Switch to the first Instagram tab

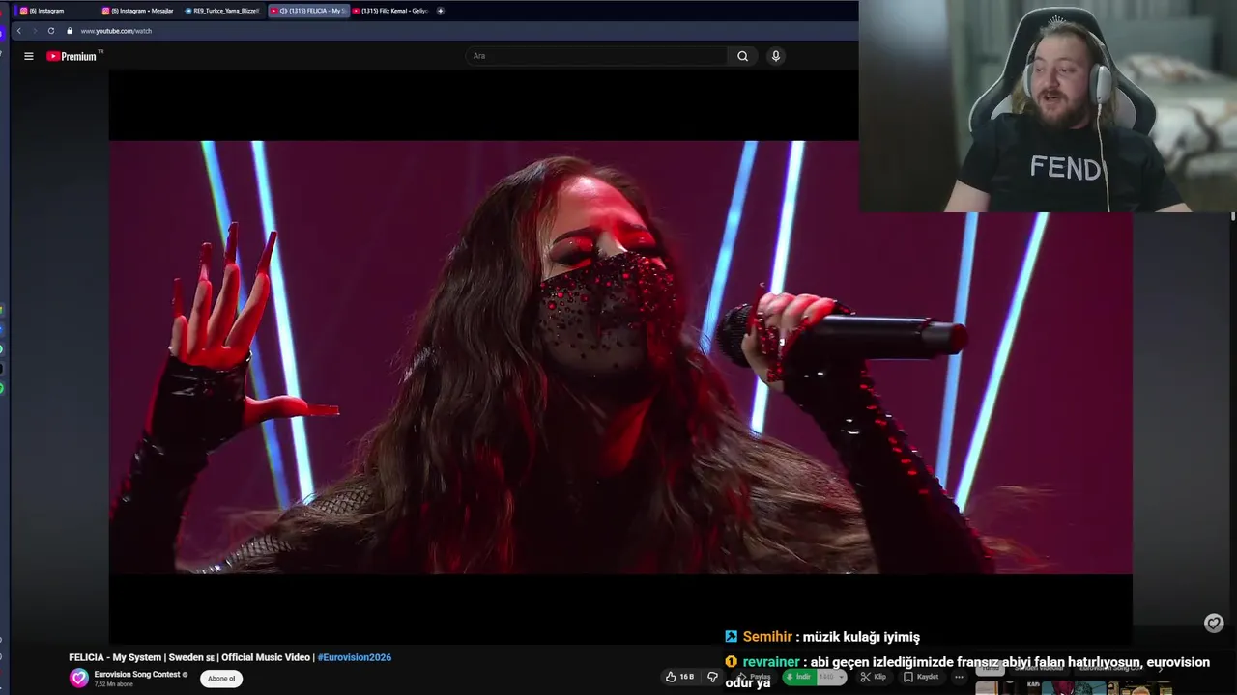(54, 11)
